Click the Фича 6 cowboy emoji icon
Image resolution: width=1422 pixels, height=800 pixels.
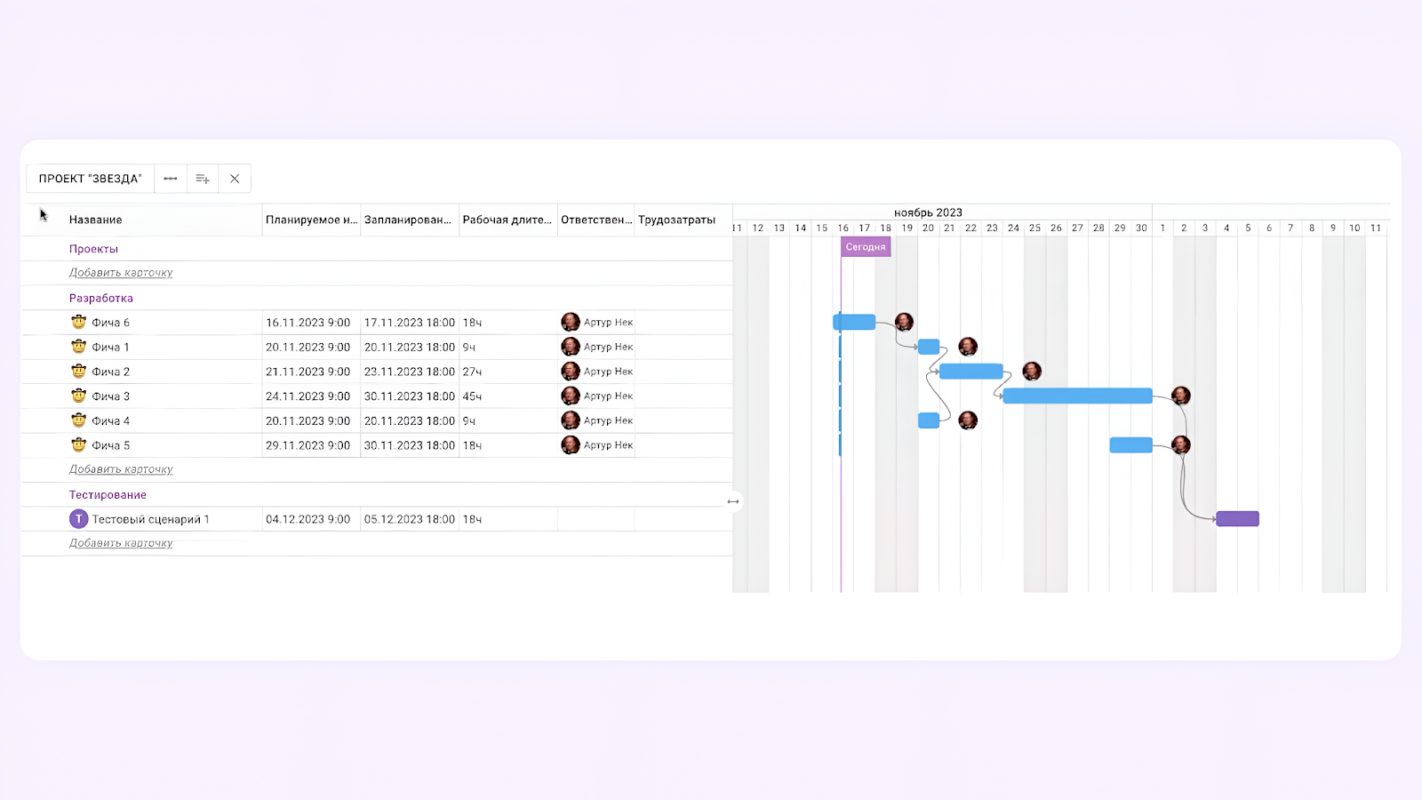(79, 322)
